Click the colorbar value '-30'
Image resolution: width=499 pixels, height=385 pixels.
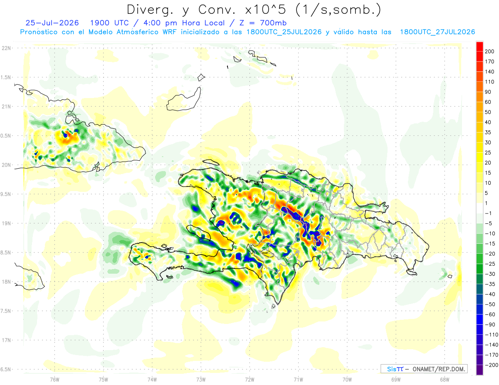pyautogui.click(x=490, y=274)
